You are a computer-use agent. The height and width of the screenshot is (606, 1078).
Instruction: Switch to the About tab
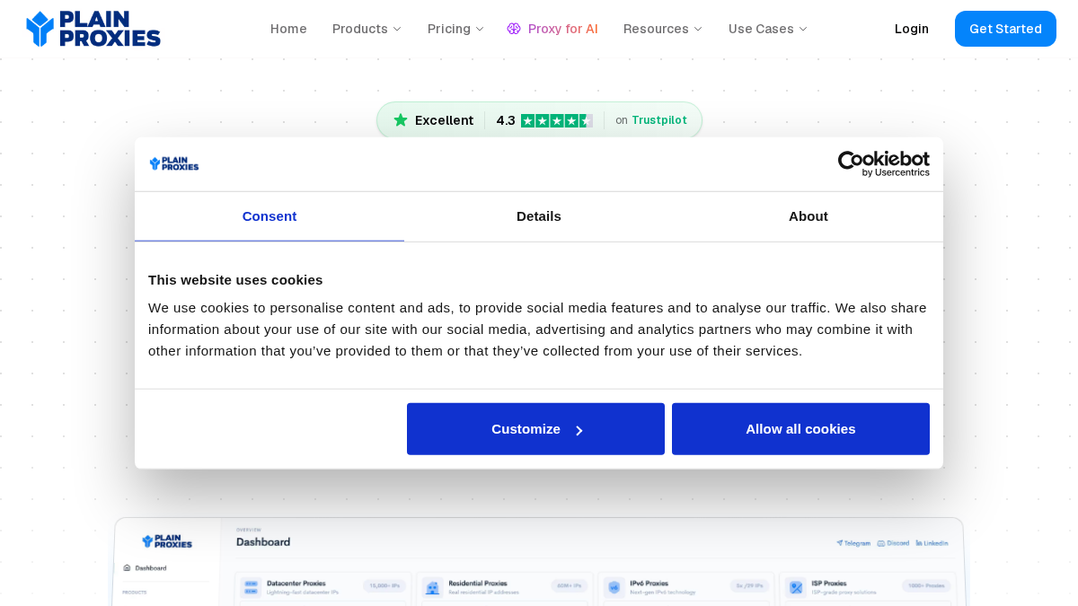coord(808,216)
